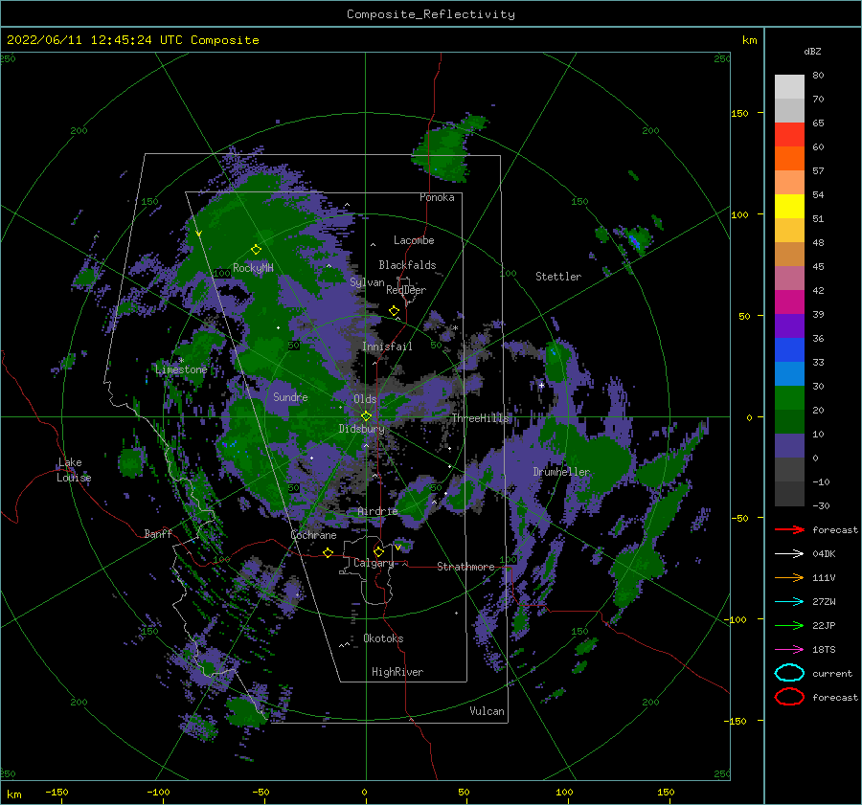
Task: Click the Calgary city label
Action: tap(374, 563)
